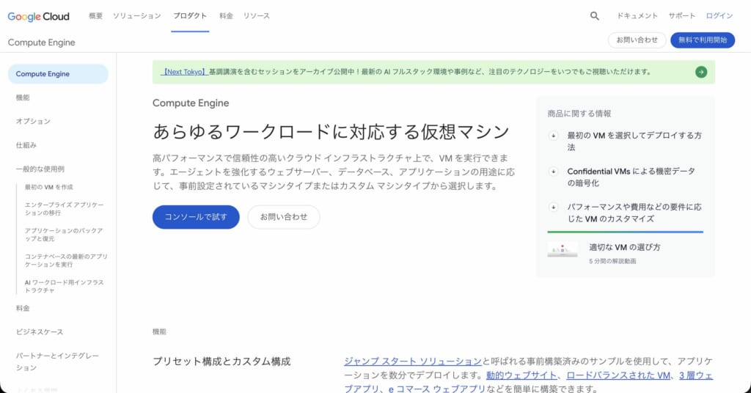Go to オプション in the sidebar
Image resolution: width=751 pixels, height=393 pixels.
(33, 122)
